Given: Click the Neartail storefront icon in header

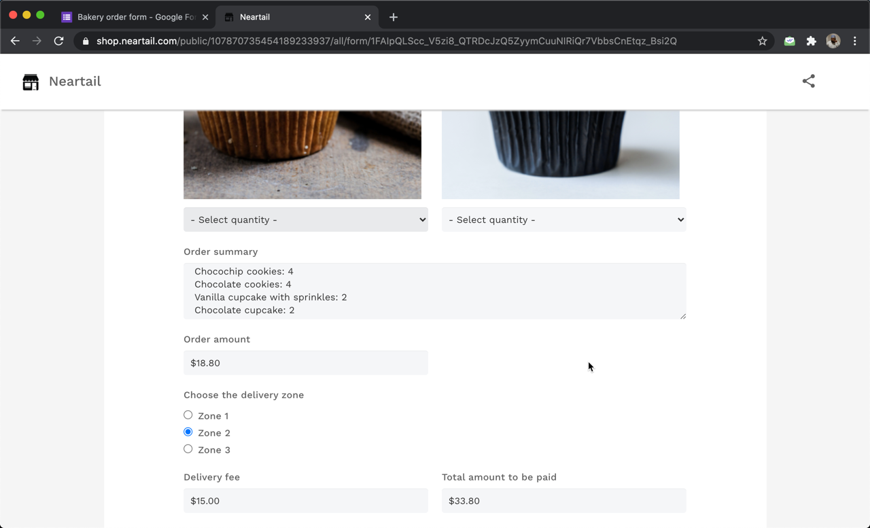Looking at the screenshot, I should pos(30,81).
